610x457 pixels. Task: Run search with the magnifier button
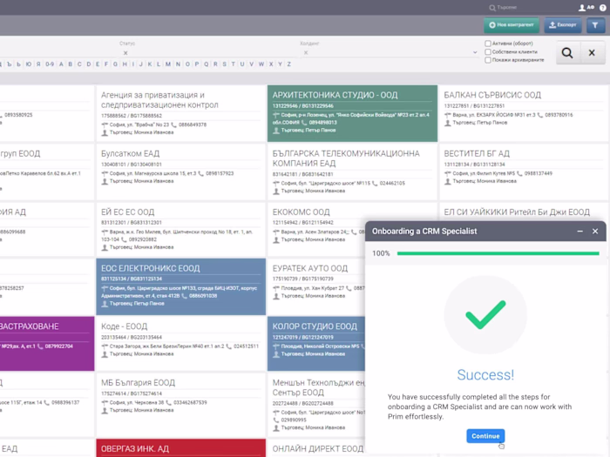567,53
